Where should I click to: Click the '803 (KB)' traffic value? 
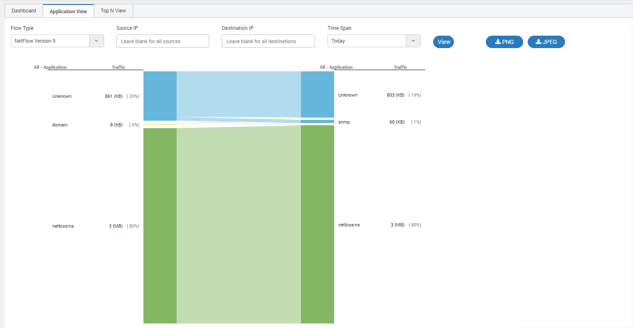(x=395, y=95)
